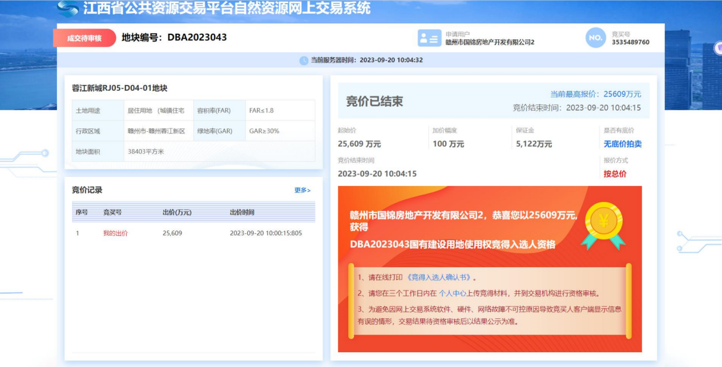Click the applicant user card icon

tap(429, 38)
